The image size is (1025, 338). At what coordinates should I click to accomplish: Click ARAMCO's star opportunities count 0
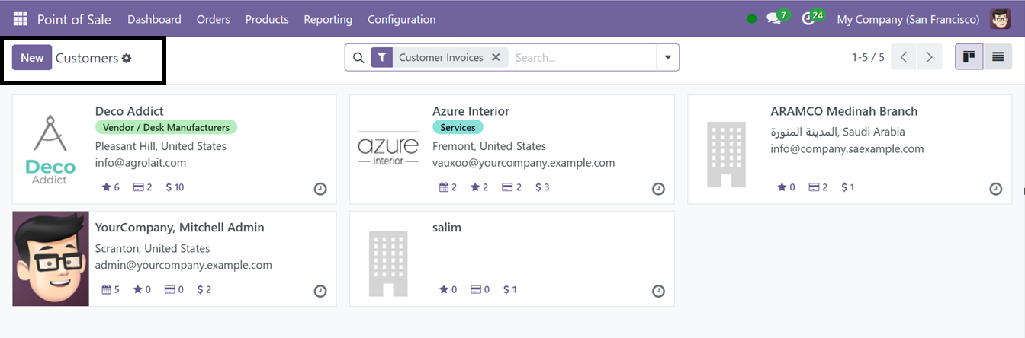coord(786,187)
